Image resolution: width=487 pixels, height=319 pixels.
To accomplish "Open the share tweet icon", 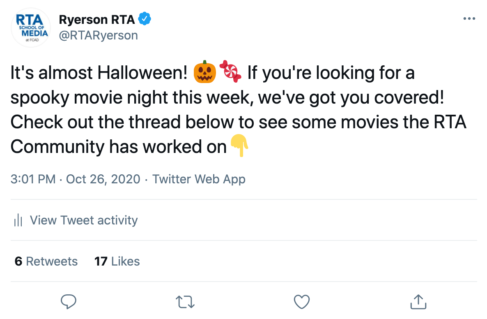I will click(418, 302).
